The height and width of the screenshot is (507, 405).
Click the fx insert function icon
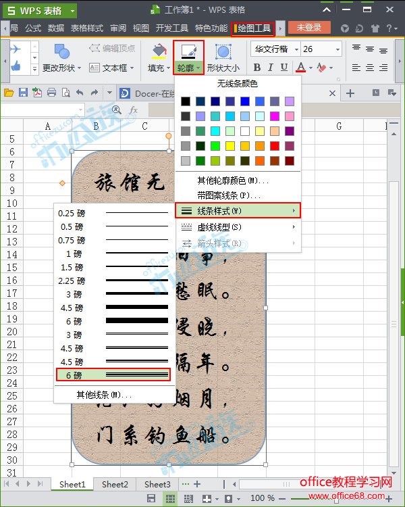[x=133, y=110]
